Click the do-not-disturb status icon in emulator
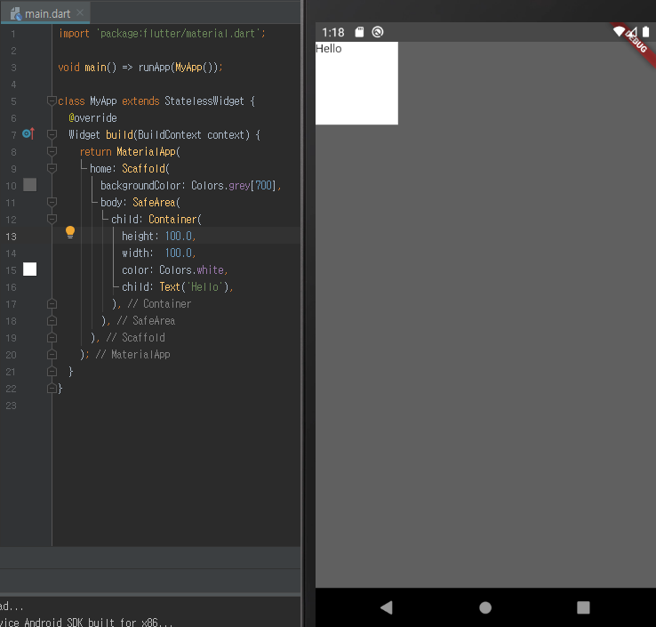Screen dimensions: 656x627 pos(378,32)
